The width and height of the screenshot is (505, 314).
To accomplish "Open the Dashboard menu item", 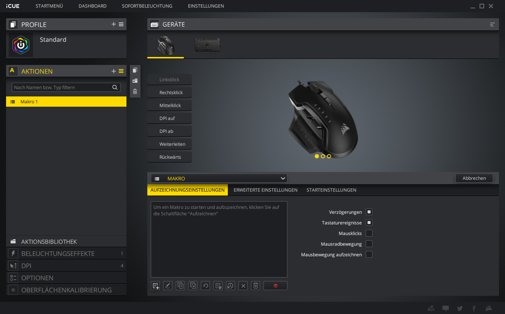I will point(93,6).
